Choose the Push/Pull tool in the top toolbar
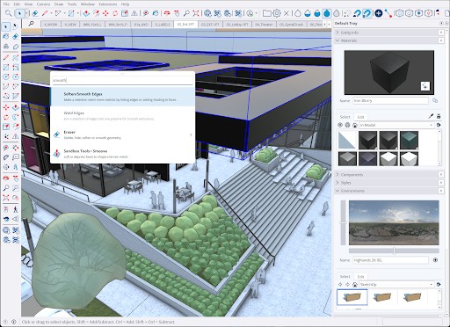 point(86,13)
